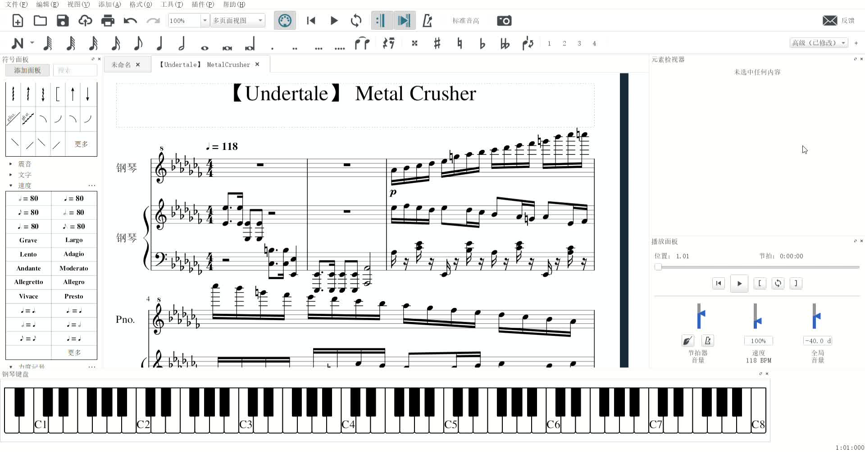This screenshot has width=865, height=452.
Task: Expand the 震音 palette section
Action: (x=26, y=163)
